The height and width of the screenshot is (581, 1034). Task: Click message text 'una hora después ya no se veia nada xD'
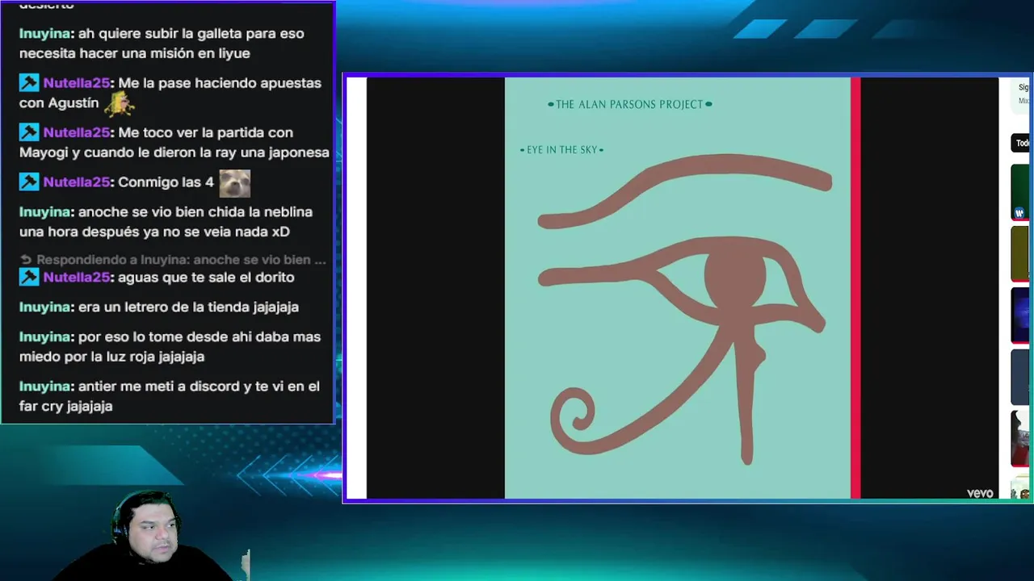click(154, 232)
